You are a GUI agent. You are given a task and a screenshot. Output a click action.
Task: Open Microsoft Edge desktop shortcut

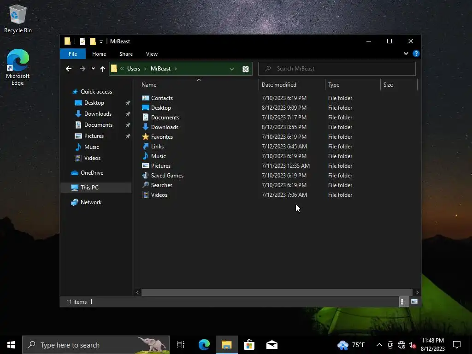click(x=18, y=67)
